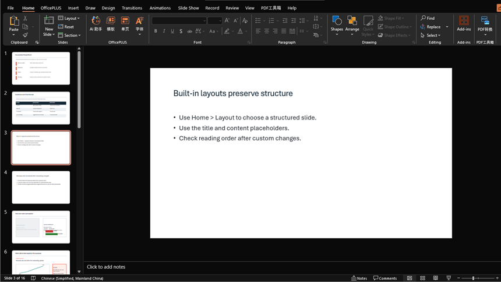Toggle Bold formatting
This screenshot has height=282, width=501.
(156, 31)
